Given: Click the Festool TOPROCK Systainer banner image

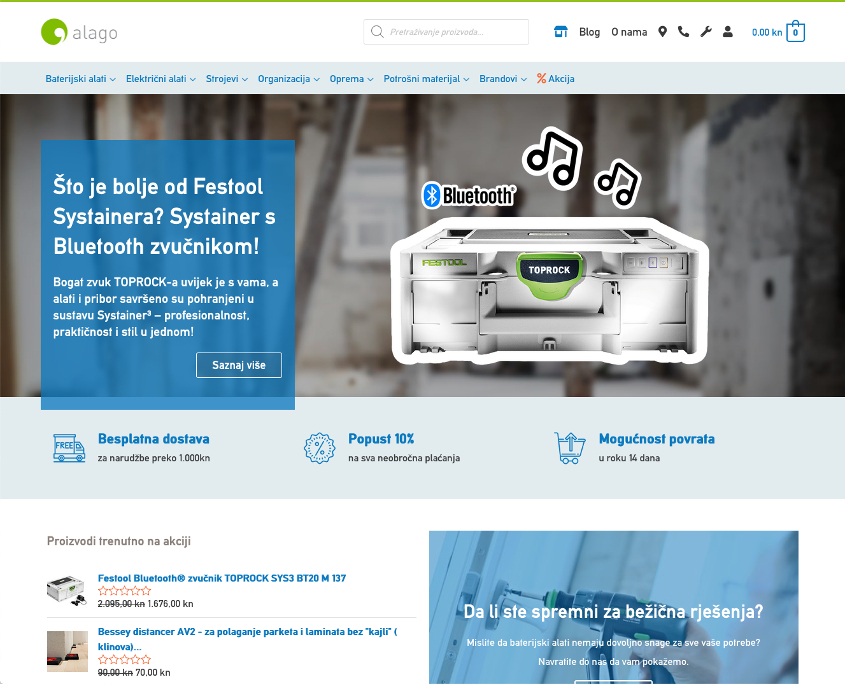Looking at the screenshot, I should tap(550, 291).
